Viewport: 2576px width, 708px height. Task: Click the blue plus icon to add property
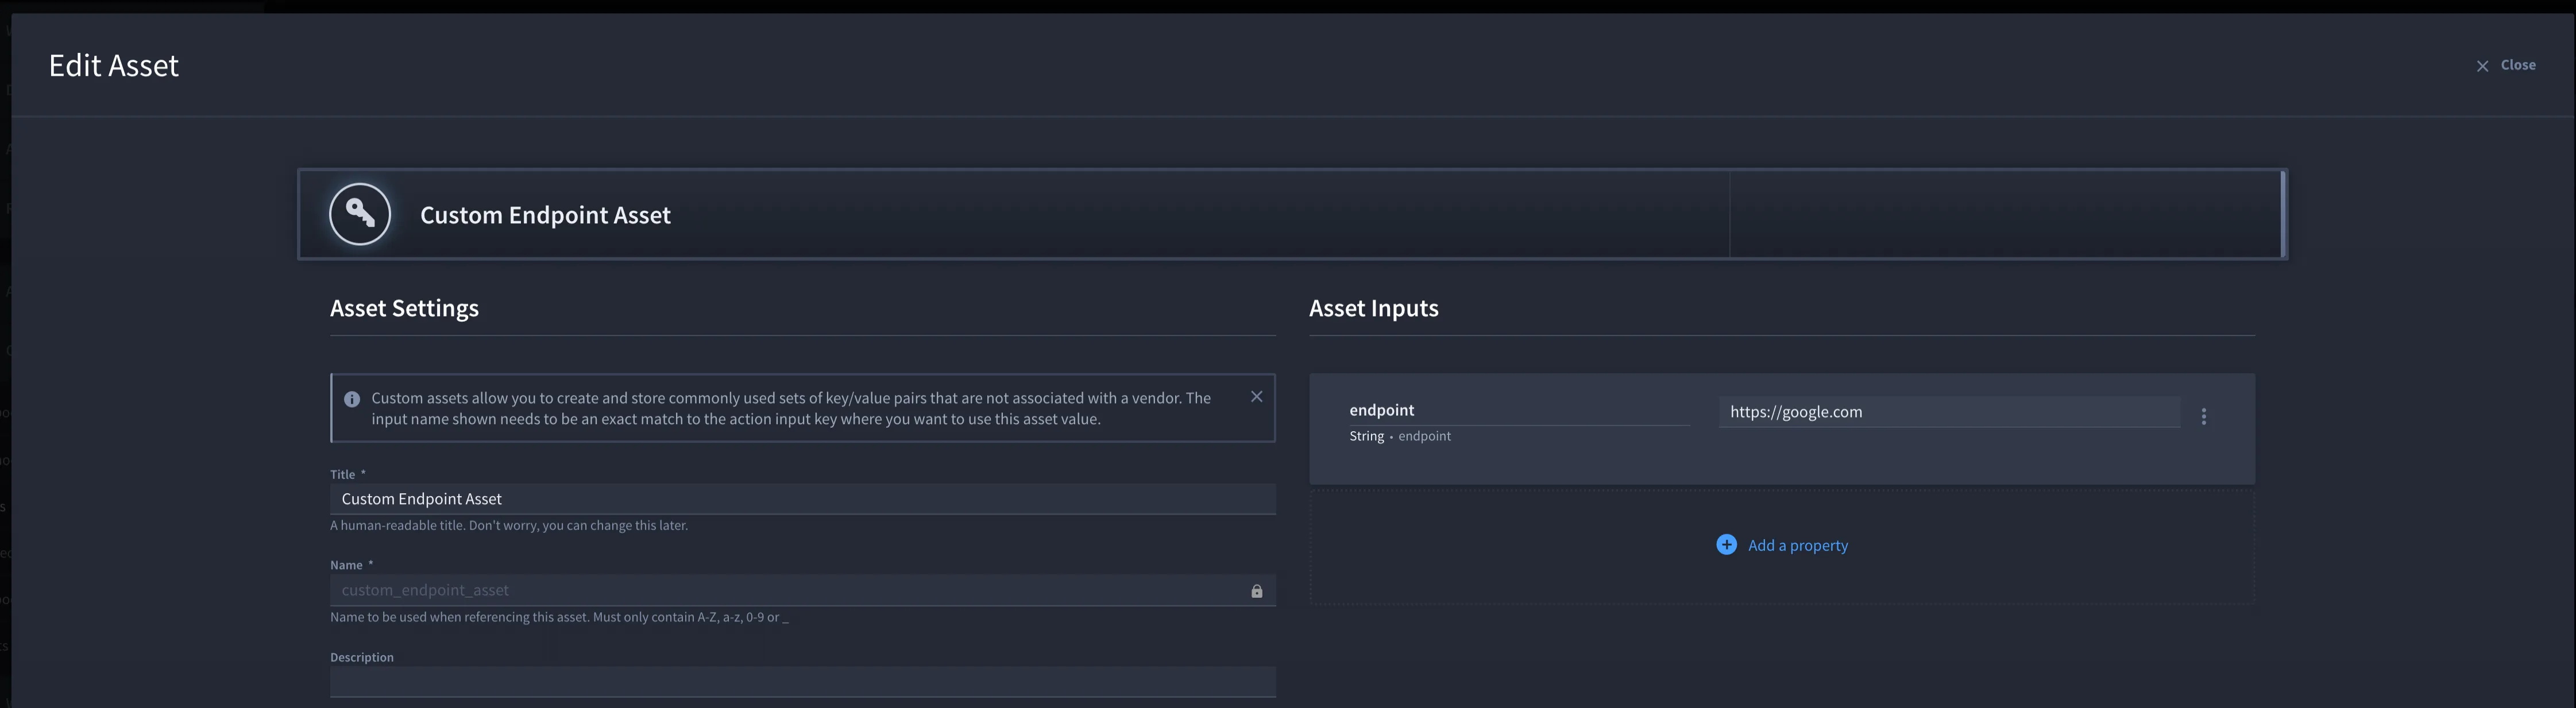(1726, 545)
